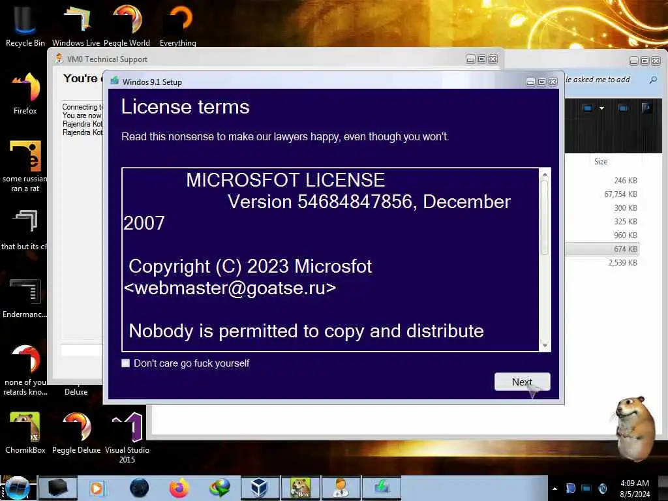Viewport: 668px width, 501px height.
Task: Select the 960 KB file row
Action: tap(602, 235)
